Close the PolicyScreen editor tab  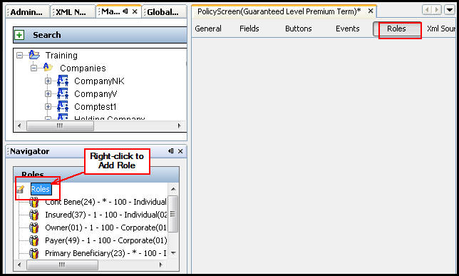coord(371,11)
